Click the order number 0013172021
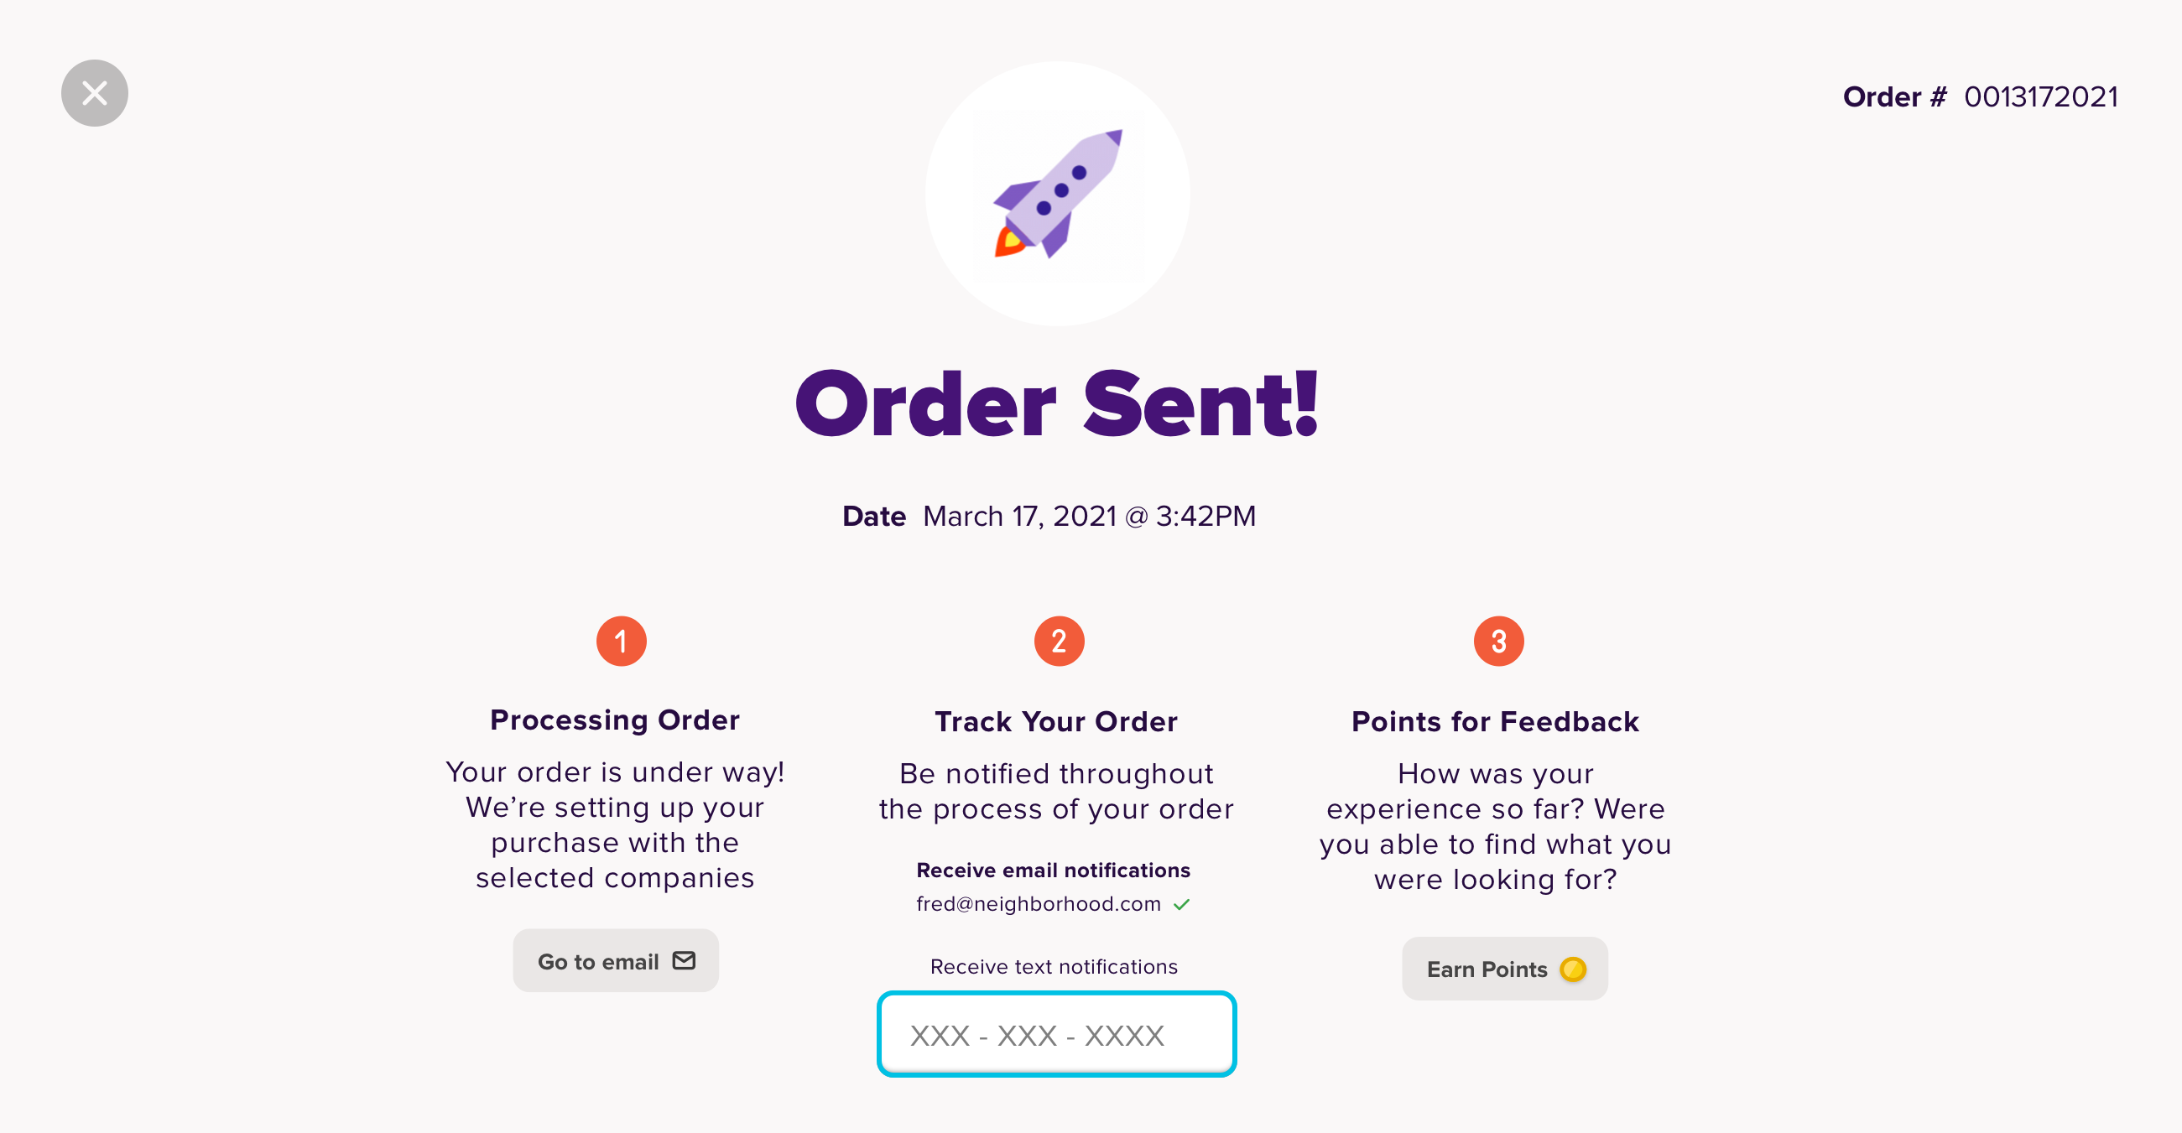 [x=2041, y=96]
